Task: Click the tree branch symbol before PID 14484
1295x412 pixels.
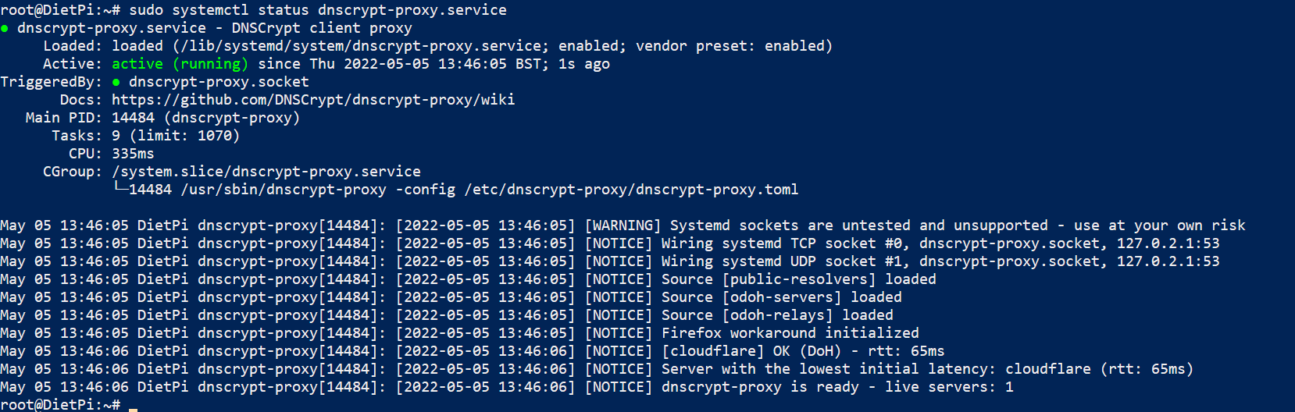Action: 120,188
